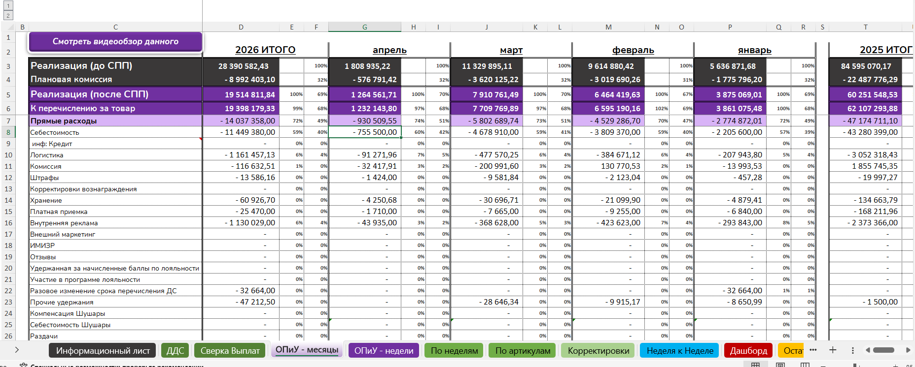This screenshot has height=367, width=915.
Task: Open the 'Дашборд' sheet tab
Action: coord(748,351)
